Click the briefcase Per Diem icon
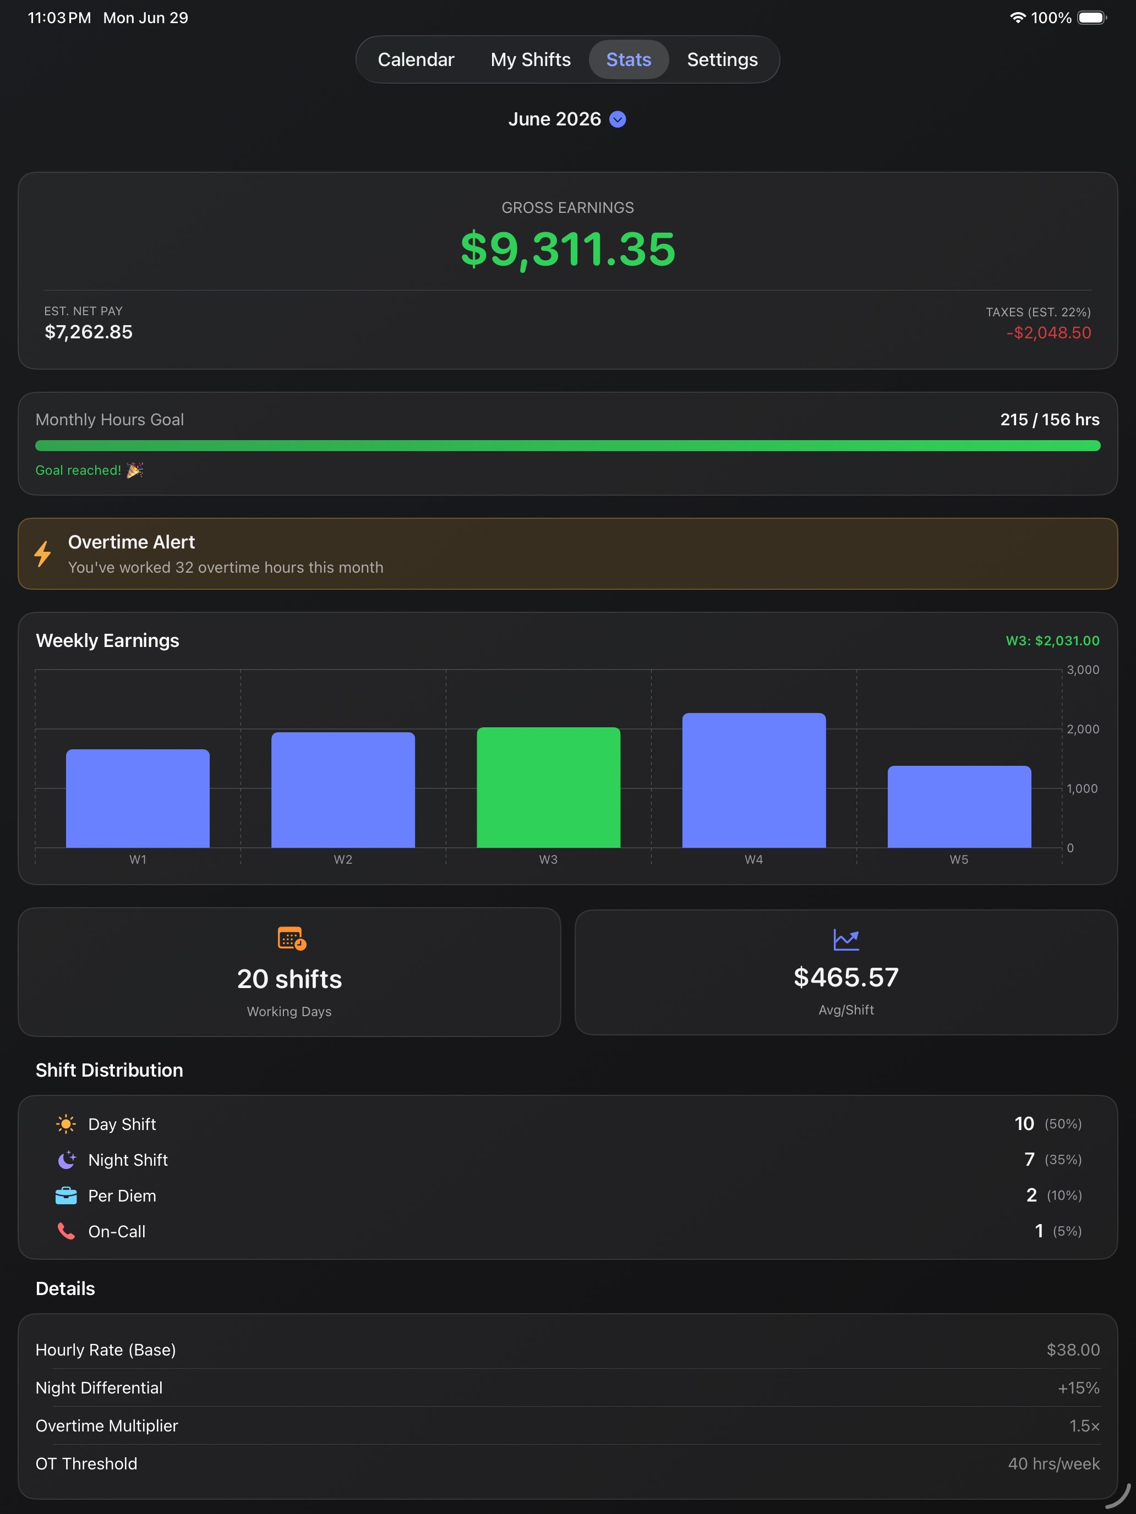Image resolution: width=1136 pixels, height=1514 pixels. pos(65,1195)
